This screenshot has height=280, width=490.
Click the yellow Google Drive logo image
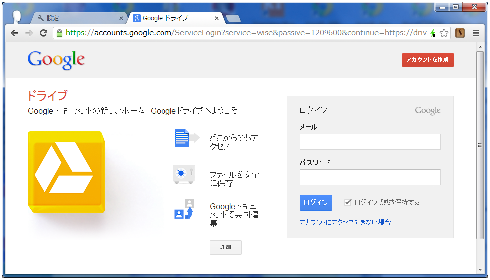(66, 172)
